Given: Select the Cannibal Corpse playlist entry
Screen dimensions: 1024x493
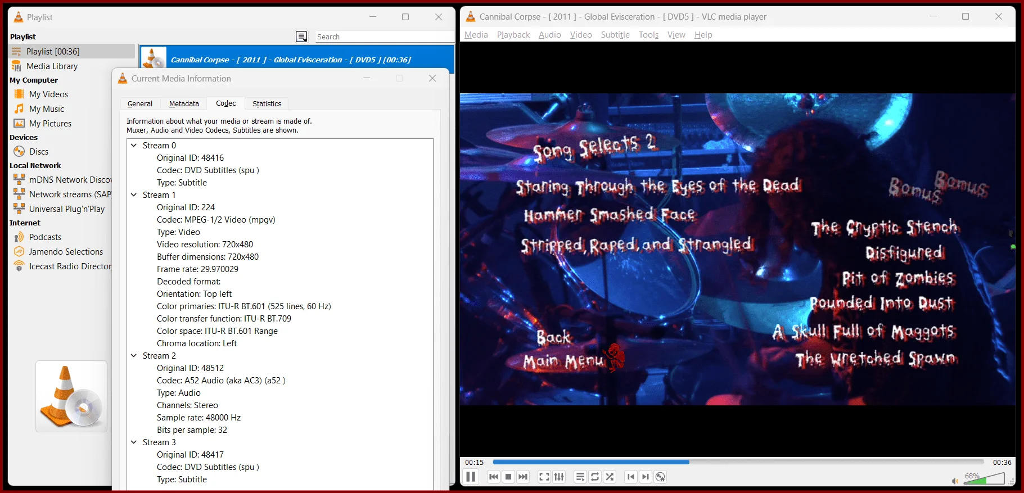Looking at the screenshot, I should point(297,59).
